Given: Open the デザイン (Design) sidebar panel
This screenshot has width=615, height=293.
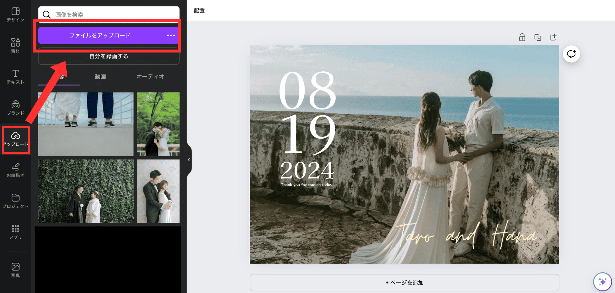Looking at the screenshot, I should (15, 14).
